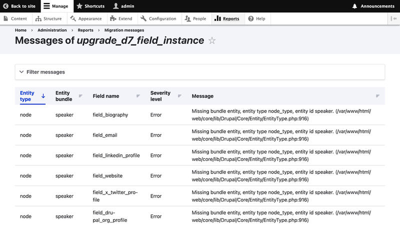Open the Structure menu
The height and width of the screenshot is (225, 400).
tap(48, 18)
